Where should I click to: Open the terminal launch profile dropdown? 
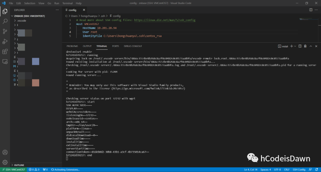point(295,46)
